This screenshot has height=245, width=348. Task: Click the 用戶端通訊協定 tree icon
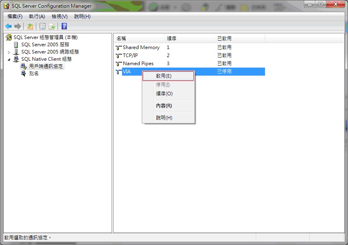click(23, 66)
